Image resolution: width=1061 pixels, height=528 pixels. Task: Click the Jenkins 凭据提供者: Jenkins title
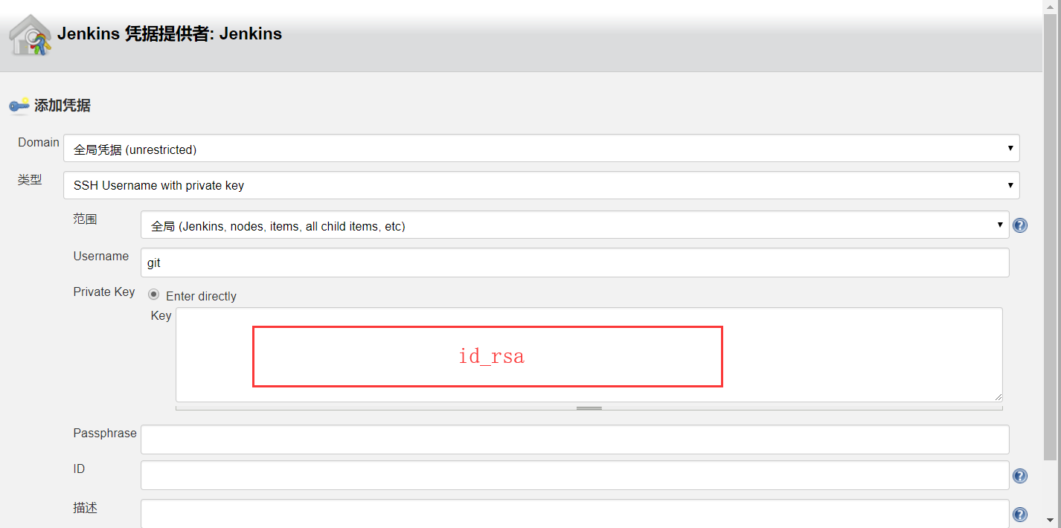[x=170, y=33]
